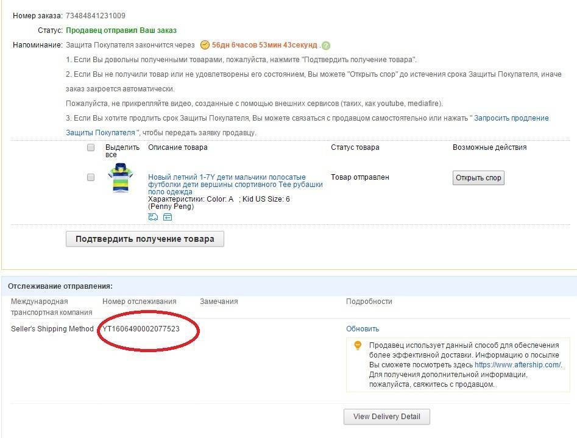Click the 'Обновить' tracking link
Viewport: 577px width, 438px height.
pyautogui.click(x=363, y=329)
